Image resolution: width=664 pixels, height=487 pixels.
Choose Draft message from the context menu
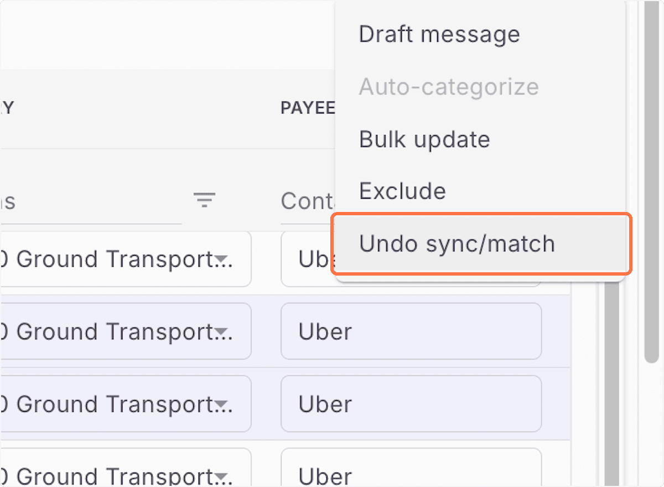pyautogui.click(x=439, y=34)
